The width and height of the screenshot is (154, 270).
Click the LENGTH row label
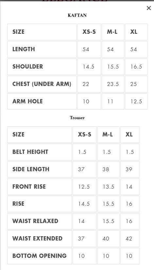click(x=24, y=49)
